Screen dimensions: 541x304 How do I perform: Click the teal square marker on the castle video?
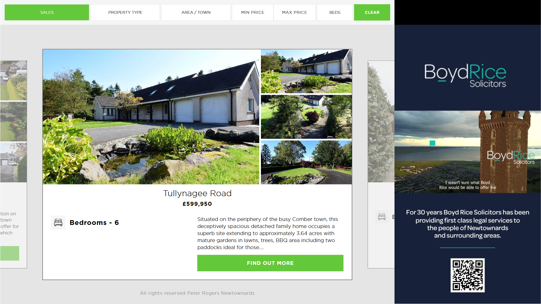pos(433,143)
